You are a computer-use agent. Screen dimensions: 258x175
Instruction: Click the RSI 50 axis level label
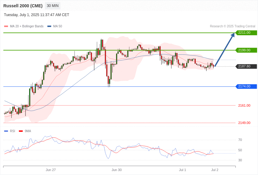coord(240,150)
